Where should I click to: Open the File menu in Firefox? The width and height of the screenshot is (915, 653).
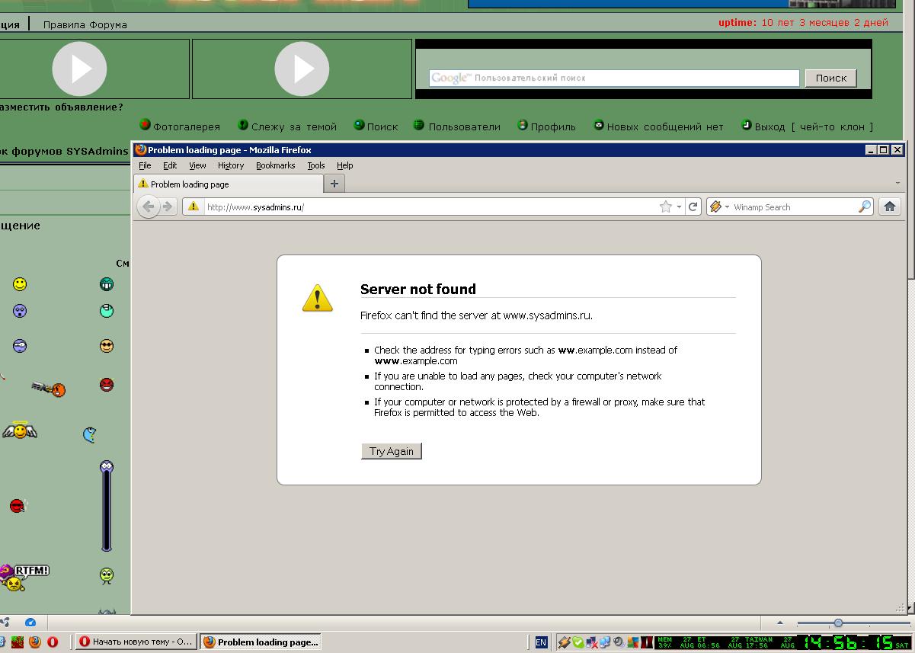(x=145, y=165)
